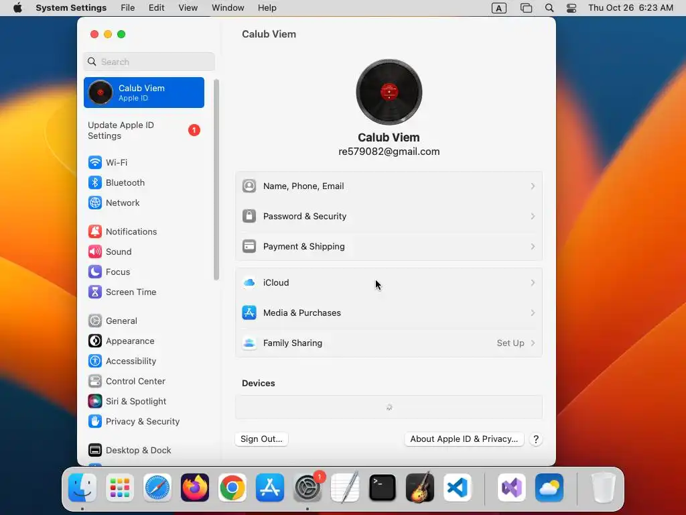Open Update Apple ID Settings notice
Screen dimensions: 686x515
click(x=143, y=131)
